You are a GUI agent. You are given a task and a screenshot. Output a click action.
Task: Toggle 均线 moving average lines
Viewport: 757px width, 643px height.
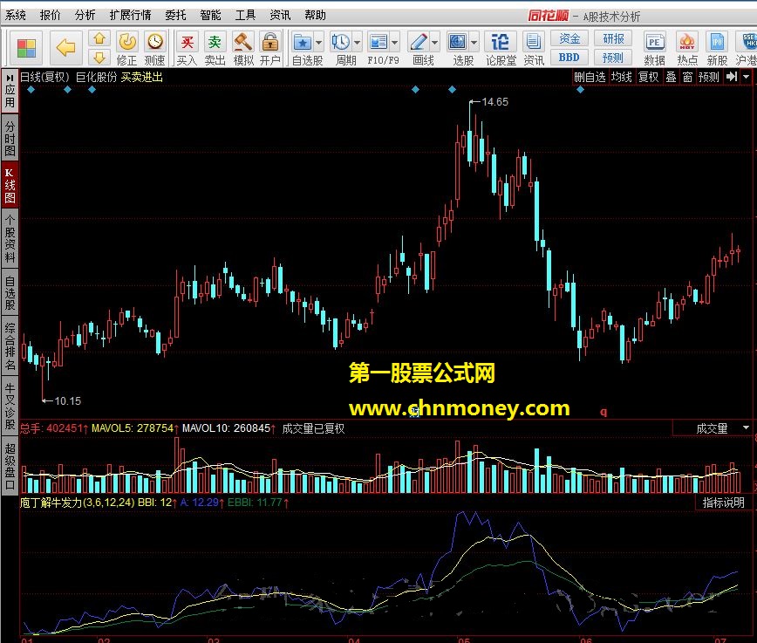point(621,77)
